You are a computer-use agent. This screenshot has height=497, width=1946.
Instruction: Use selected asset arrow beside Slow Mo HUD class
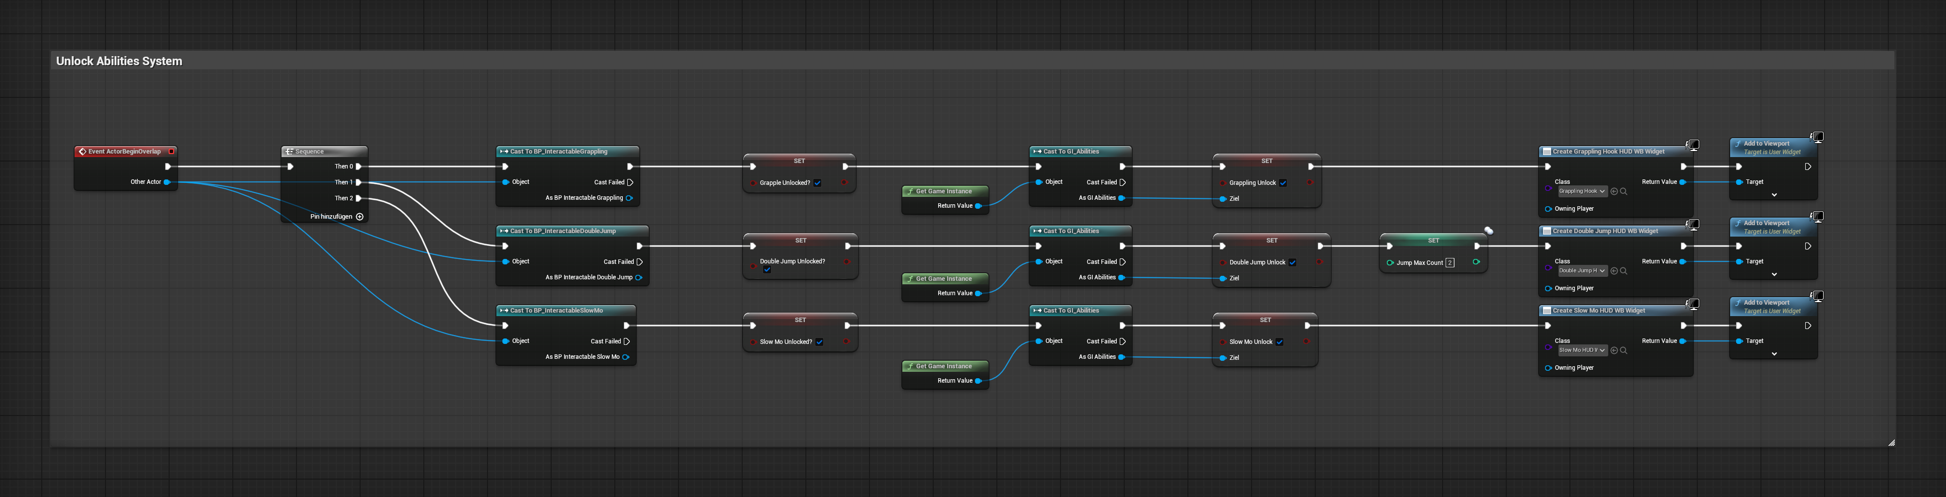point(1614,350)
